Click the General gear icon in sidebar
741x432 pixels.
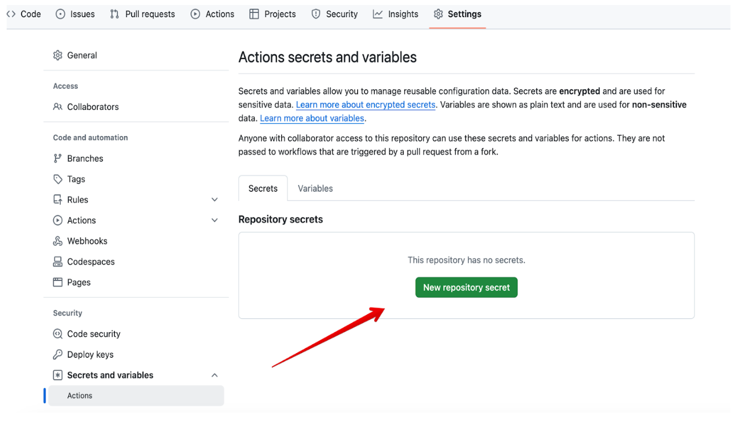[58, 56]
